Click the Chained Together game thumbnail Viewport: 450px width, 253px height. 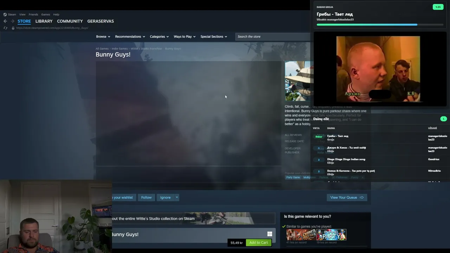tap(301, 235)
